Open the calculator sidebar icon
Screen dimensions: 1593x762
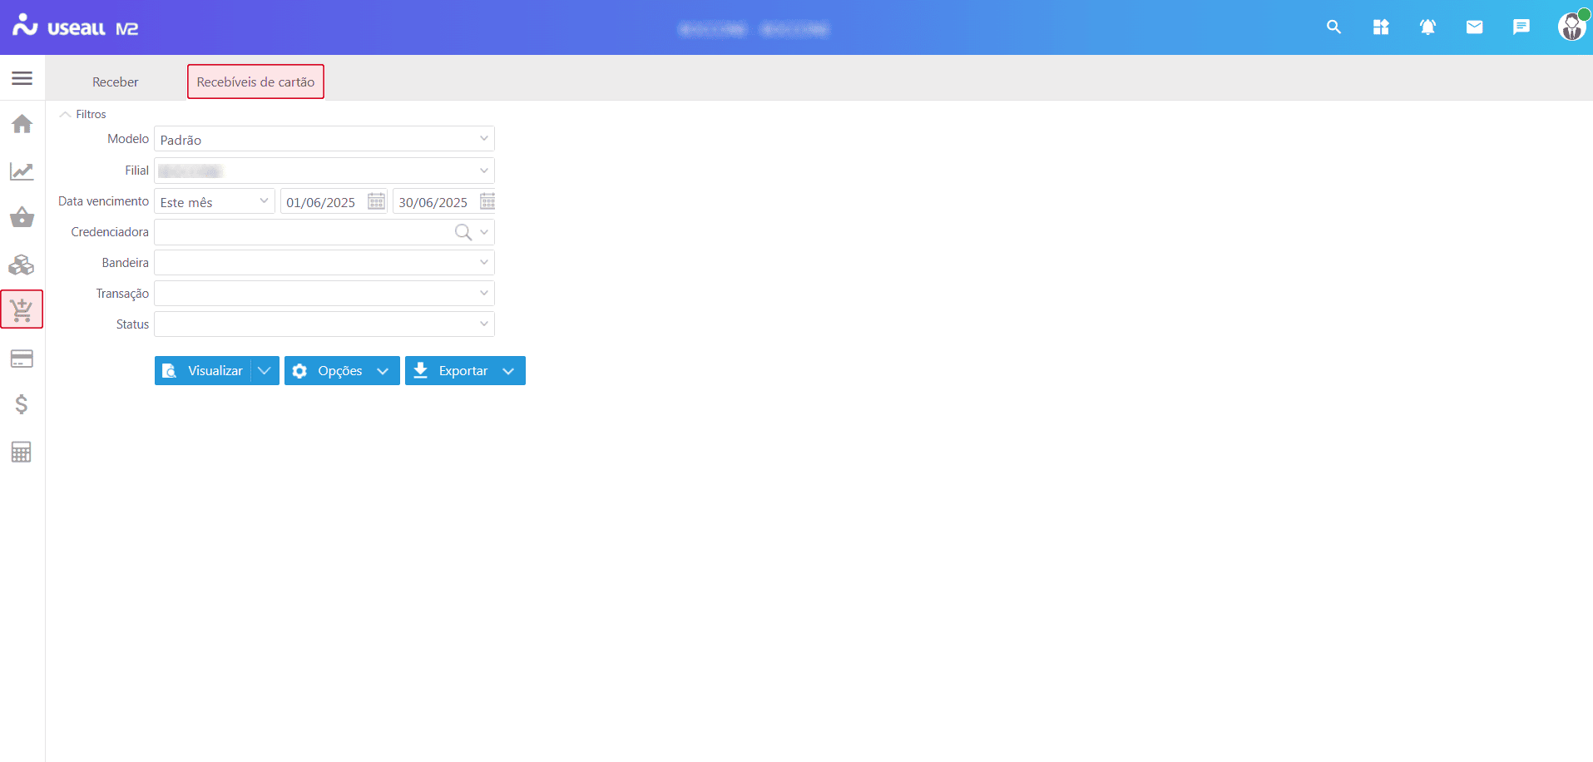click(x=22, y=452)
